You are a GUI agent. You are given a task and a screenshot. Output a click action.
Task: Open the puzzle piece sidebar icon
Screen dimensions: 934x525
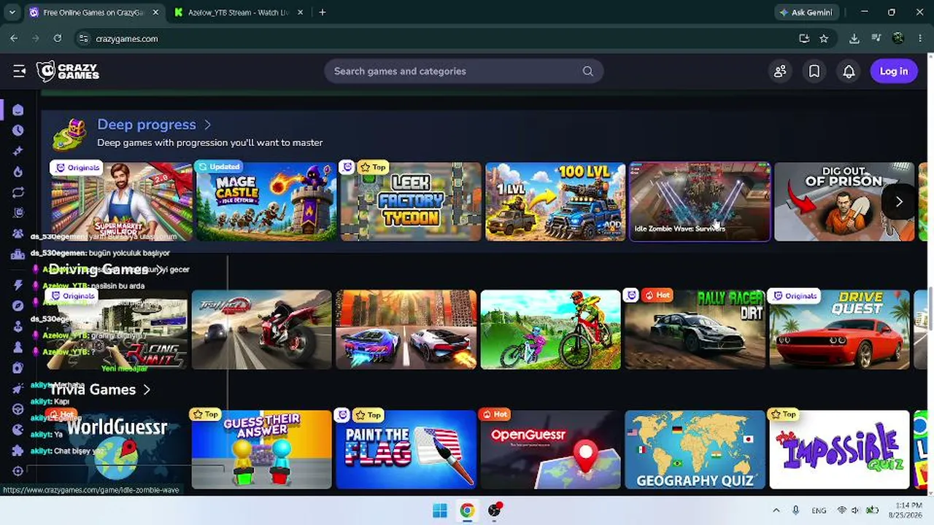click(x=18, y=451)
